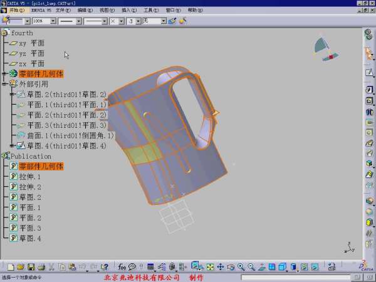
Task: Click the Copy icon
Action: pos(62,267)
